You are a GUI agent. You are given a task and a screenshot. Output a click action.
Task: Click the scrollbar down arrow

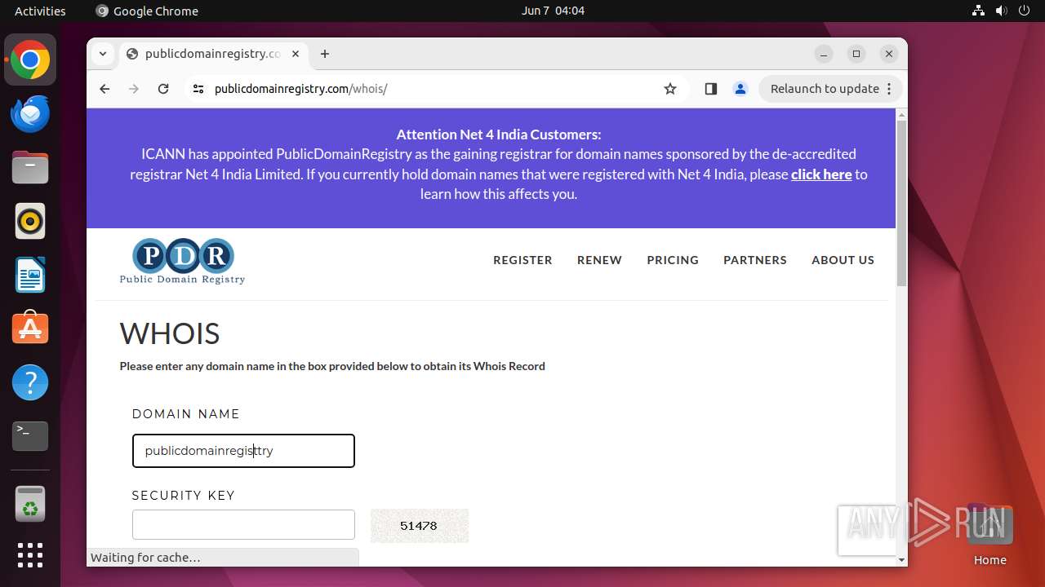coord(901,560)
